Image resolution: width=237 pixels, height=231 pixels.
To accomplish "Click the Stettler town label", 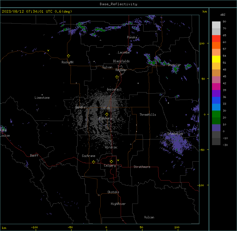I will [x=174, y=65].
